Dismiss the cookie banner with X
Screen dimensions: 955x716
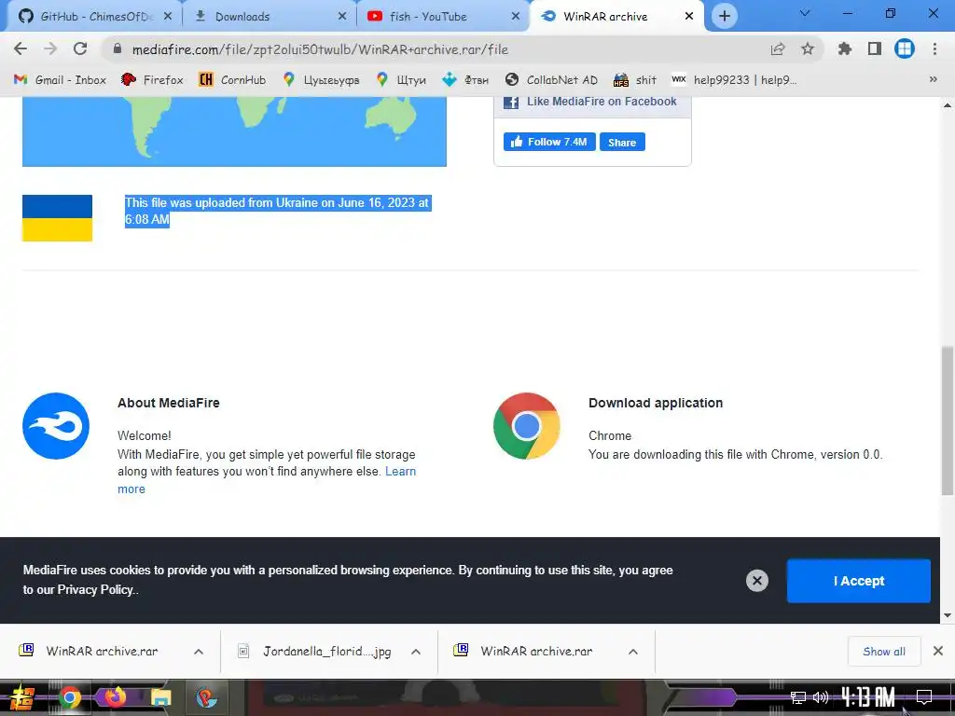[757, 580]
